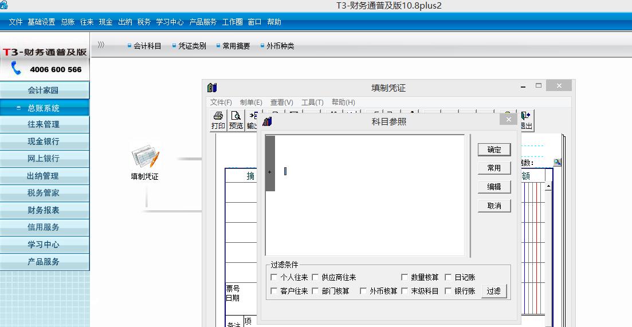
Task: Click the 打印 print toolbar icon
Action: coord(218,120)
